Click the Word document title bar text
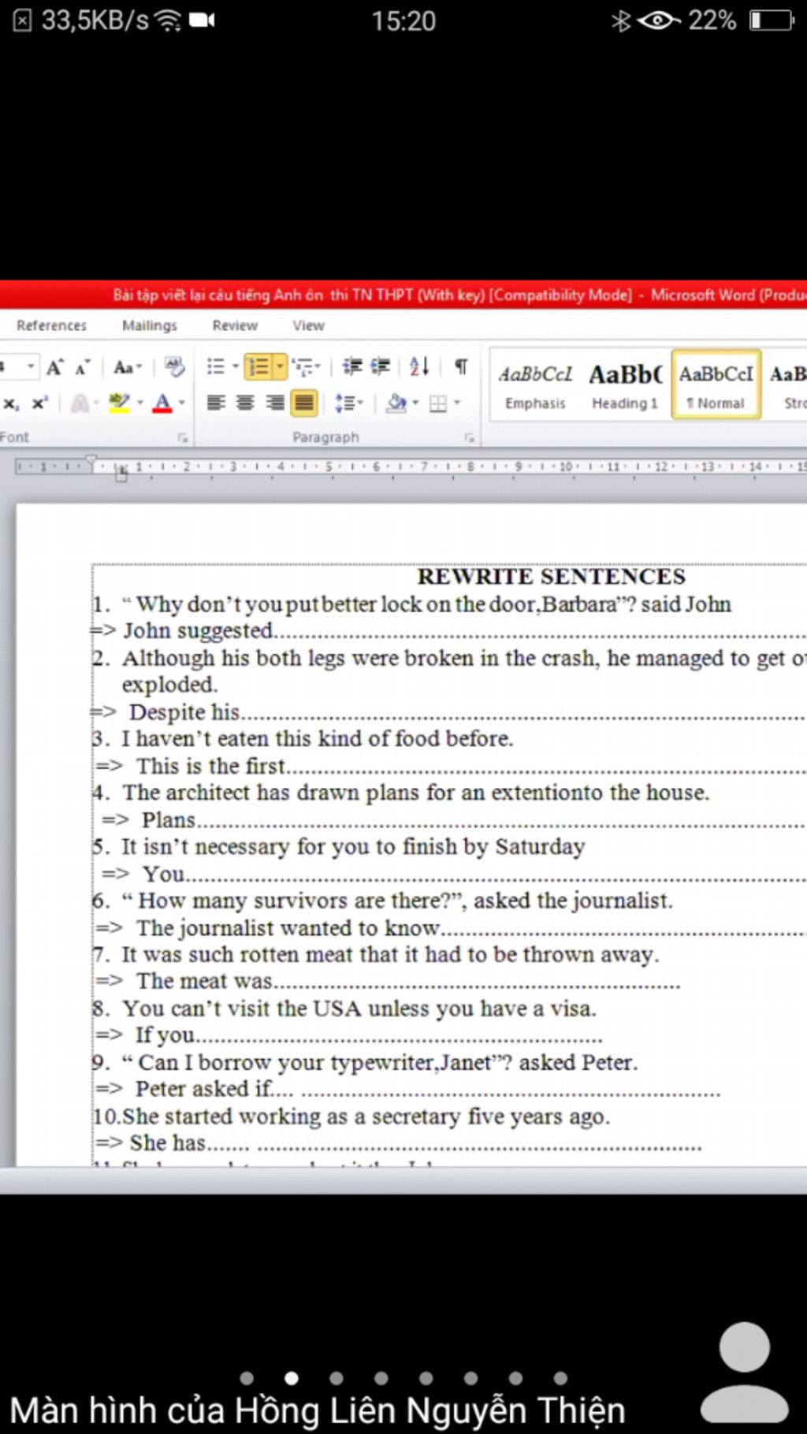Image resolution: width=807 pixels, height=1434 pixels. [459, 295]
